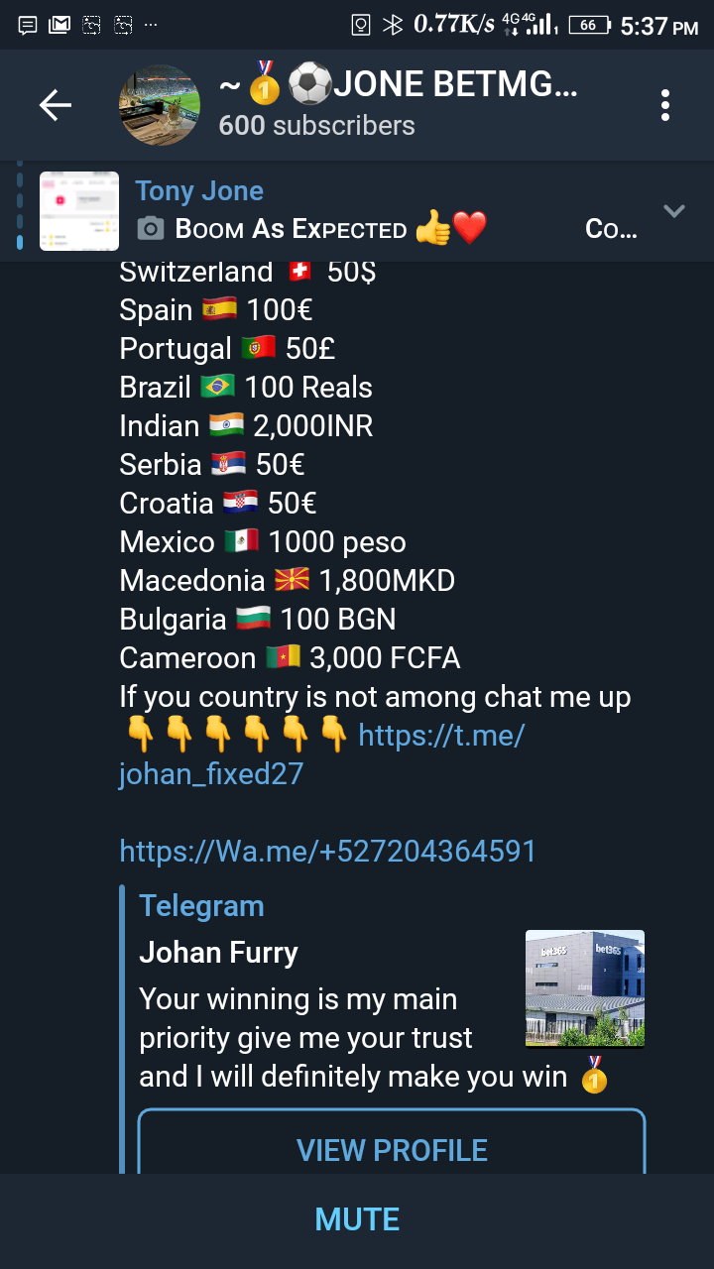Viewport: 714px width, 1269px height.
Task: Open the three-dot overflow menu
Action: (x=664, y=105)
